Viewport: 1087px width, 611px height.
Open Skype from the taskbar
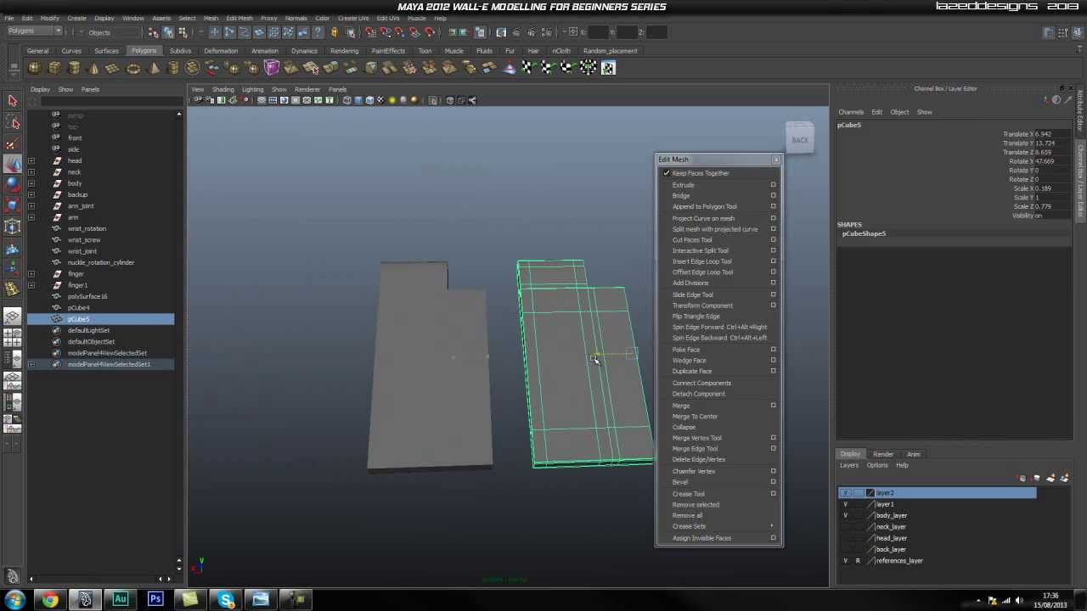[226, 600]
